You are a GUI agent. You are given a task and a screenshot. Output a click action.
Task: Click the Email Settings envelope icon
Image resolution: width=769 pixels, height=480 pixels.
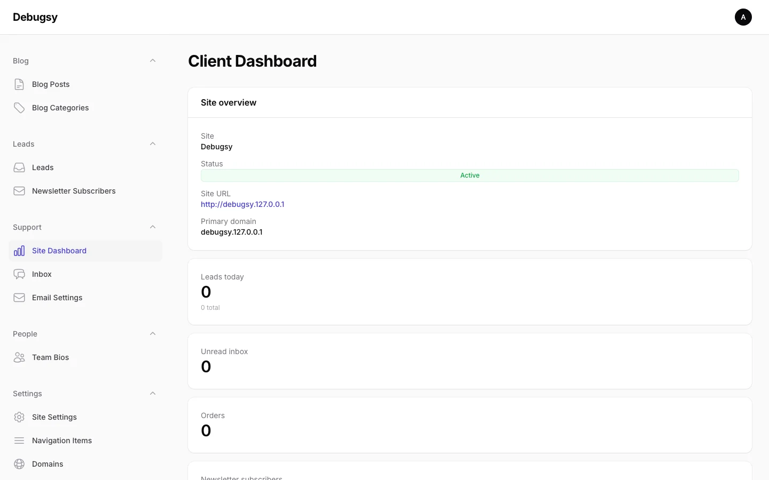pos(19,298)
